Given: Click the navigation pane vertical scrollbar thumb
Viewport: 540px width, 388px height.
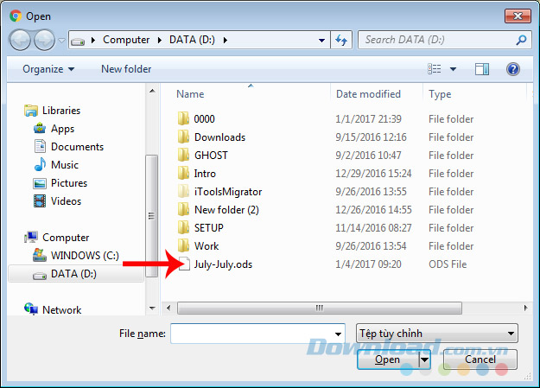Looking at the screenshot, I should pos(151,216).
